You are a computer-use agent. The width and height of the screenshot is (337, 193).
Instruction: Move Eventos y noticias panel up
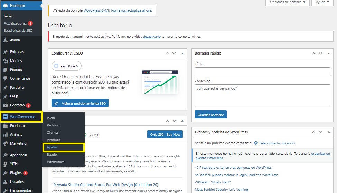pyautogui.click(x=313, y=132)
